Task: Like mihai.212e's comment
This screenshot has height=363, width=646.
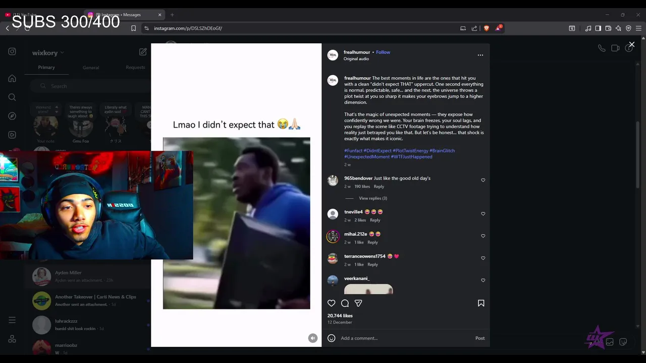Action: (483, 236)
